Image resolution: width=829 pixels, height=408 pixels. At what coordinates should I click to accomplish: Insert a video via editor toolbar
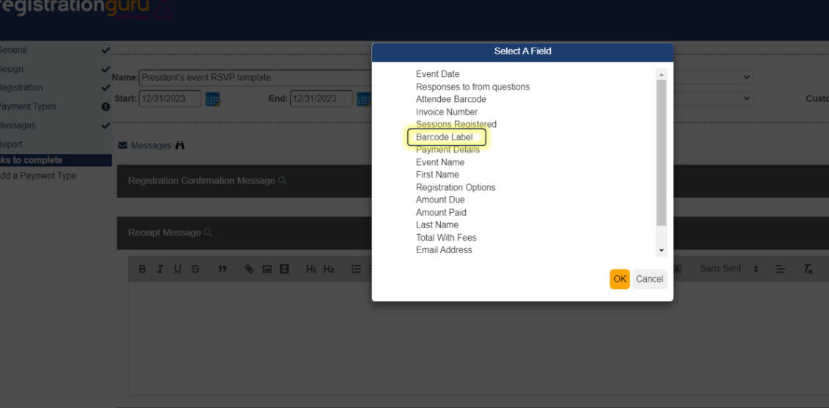pyautogui.click(x=285, y=269)
